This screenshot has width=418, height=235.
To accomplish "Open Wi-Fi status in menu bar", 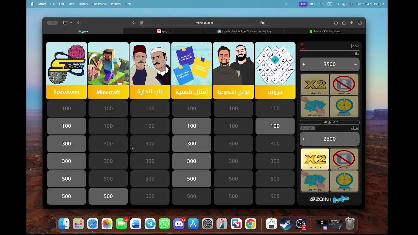I will click(321, 4).
